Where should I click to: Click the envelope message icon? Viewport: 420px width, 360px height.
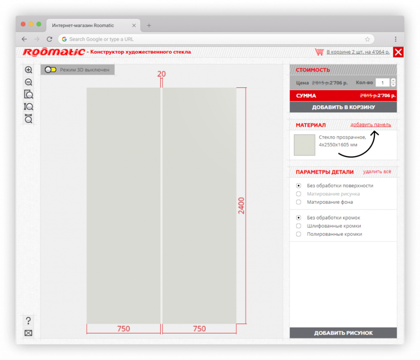pyautogui.click(x=28, y=333)
